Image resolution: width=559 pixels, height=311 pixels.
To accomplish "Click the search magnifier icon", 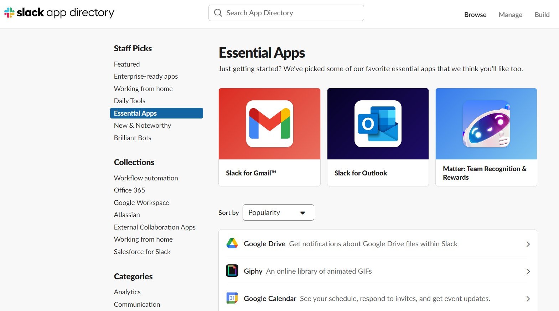I will pyautogui.click(x=218, y=13).
